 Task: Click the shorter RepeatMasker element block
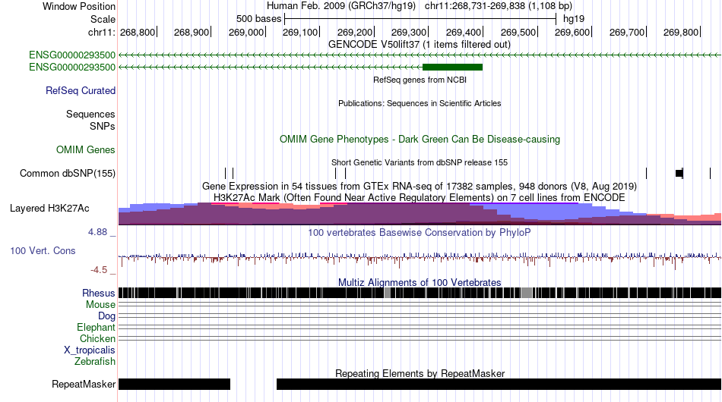point(175,384)
